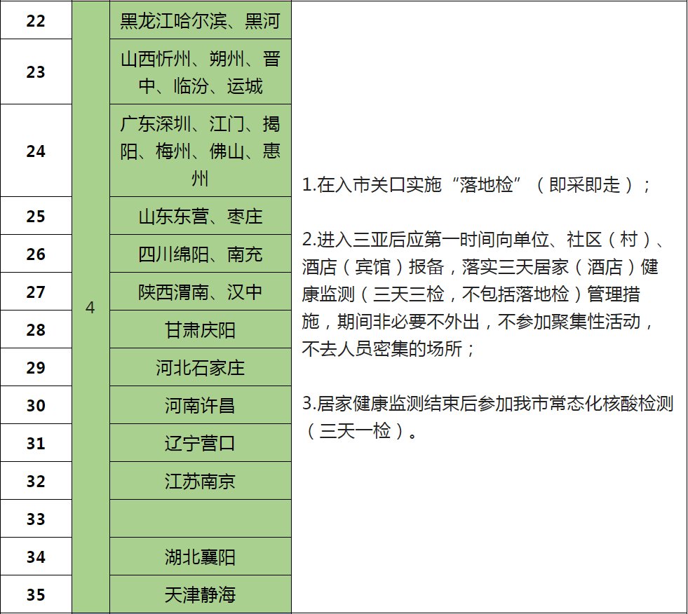Click the row number 23 cell

pyautogui.click(x=36, y=72)
